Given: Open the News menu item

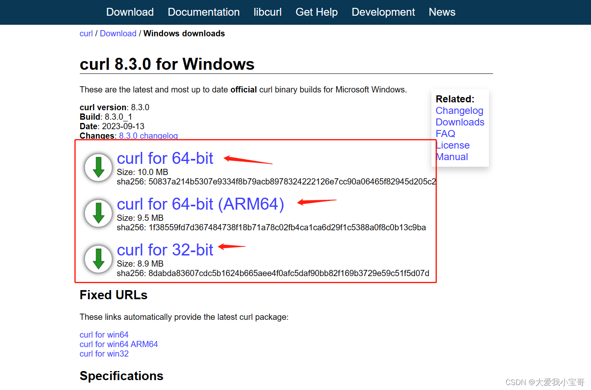Looking at the screenshot, I should tap(442, 12).
